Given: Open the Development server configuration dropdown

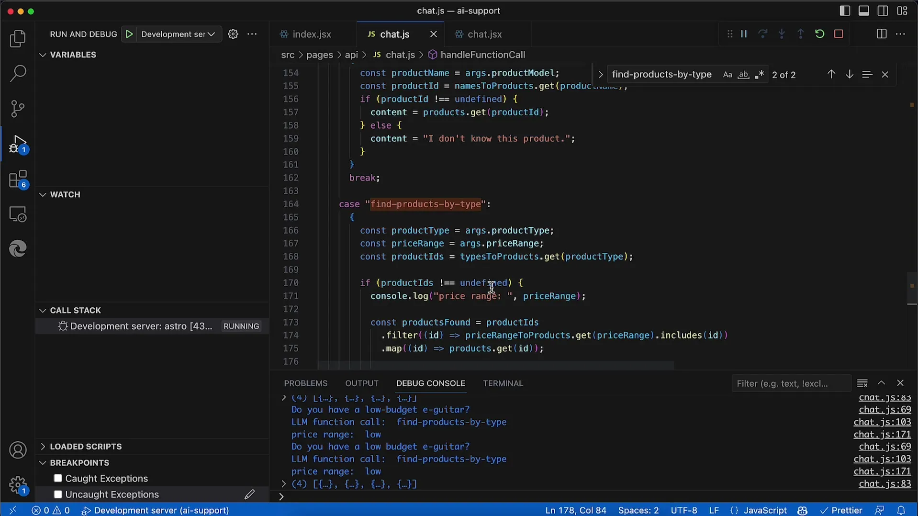Looking at the screenshot, I should click(178, 34).
